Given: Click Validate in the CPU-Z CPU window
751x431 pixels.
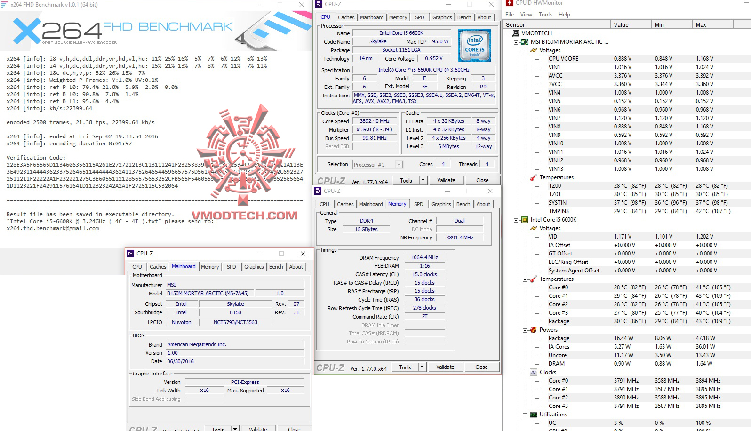Looking at the screenshot, I should (x=446, y=180).
